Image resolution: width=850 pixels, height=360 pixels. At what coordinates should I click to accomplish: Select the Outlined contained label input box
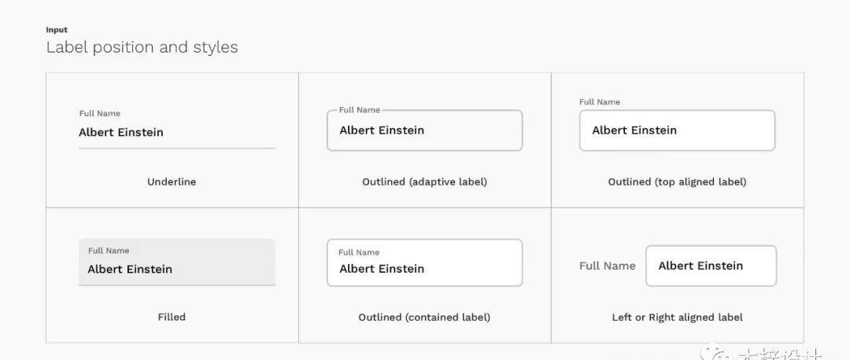click(424, 263)
